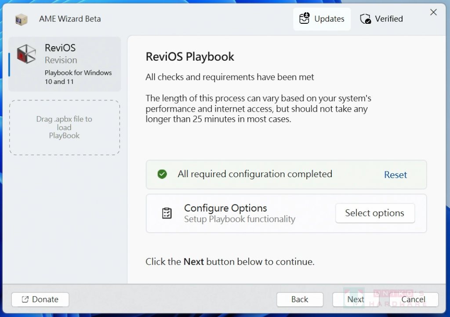Image resolution: width=450 pixels, height=317 pixels.
Task: Open the Updates button
Action: (322, 19)
